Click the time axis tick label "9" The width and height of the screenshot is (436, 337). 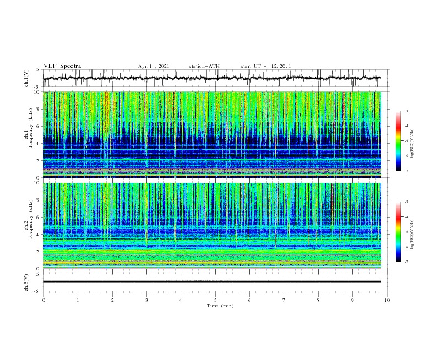[x=352, y=300]
